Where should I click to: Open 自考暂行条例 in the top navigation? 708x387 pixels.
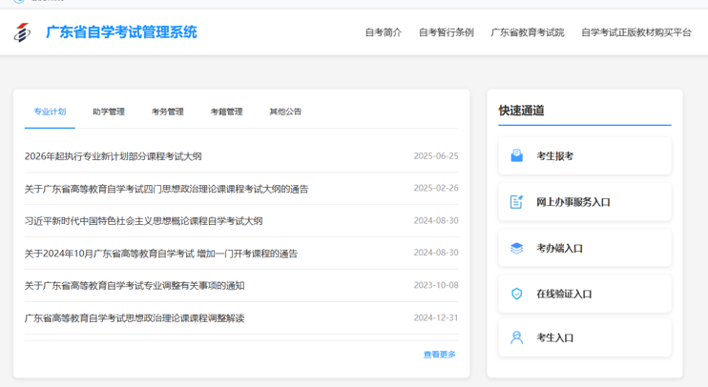pos(446,32)
